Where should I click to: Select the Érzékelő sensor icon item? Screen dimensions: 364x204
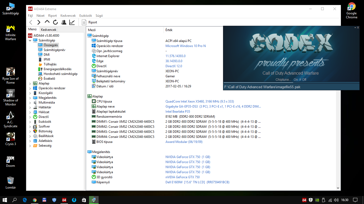(x=40, y=79)
